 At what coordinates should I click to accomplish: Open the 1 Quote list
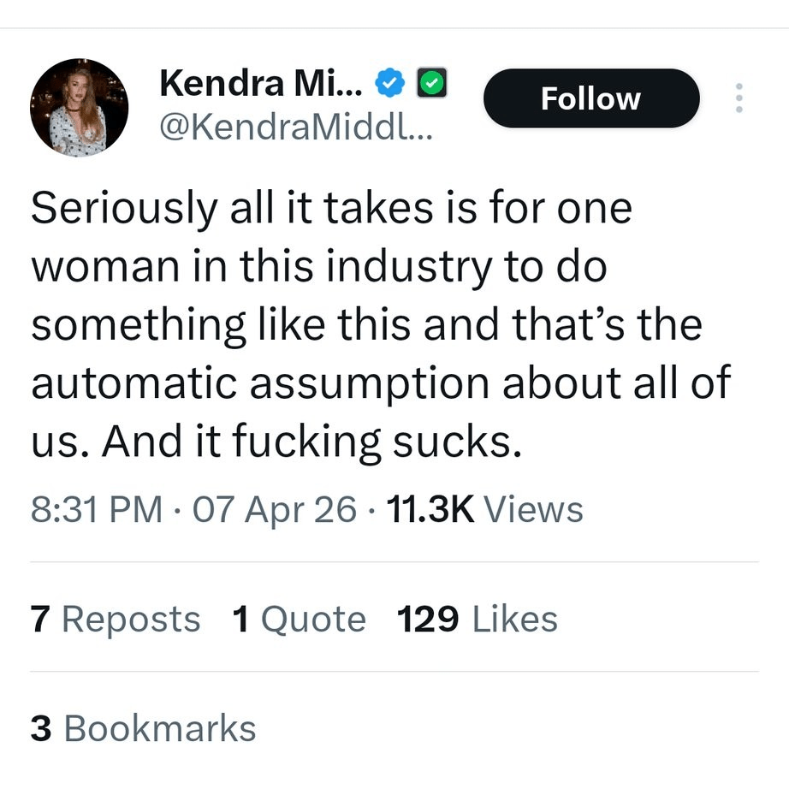(x=299, y=620)
